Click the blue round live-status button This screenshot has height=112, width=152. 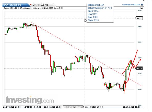[142, 5]
